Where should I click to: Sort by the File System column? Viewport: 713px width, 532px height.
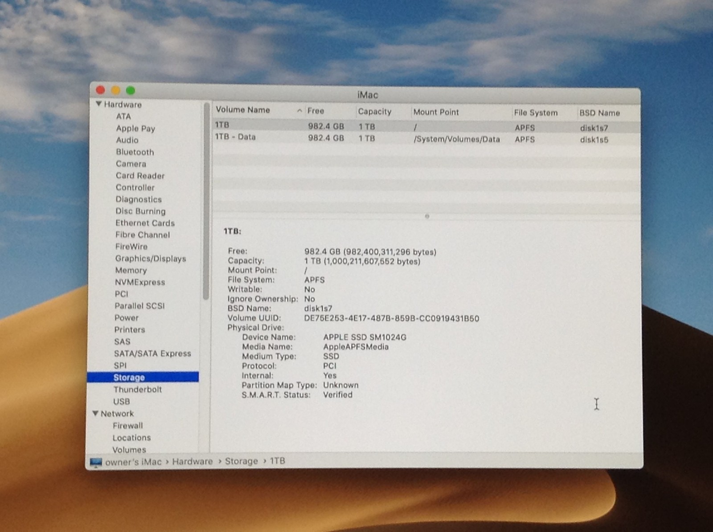point(544,113)
